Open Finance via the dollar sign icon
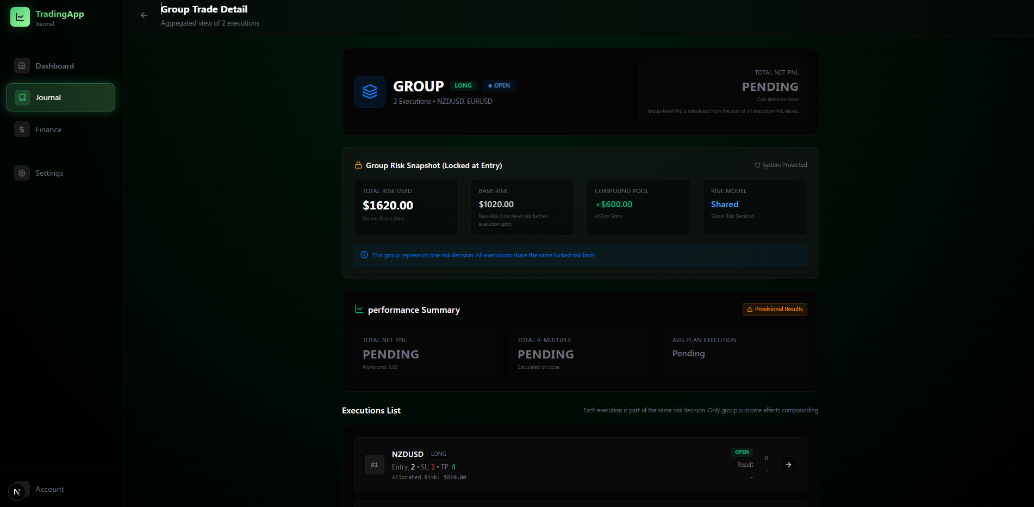 (x=22, y=129)
